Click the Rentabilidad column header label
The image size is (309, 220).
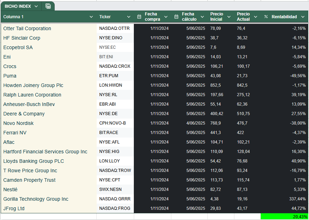(284, 17)
